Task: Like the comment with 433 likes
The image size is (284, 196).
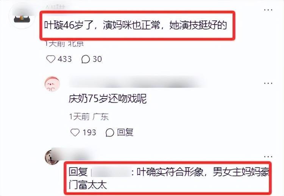Action: point(51,59)
